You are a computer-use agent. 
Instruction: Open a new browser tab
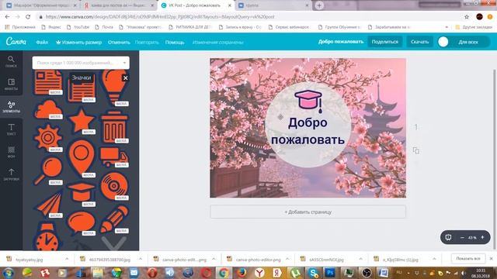[x=319, y=5]
